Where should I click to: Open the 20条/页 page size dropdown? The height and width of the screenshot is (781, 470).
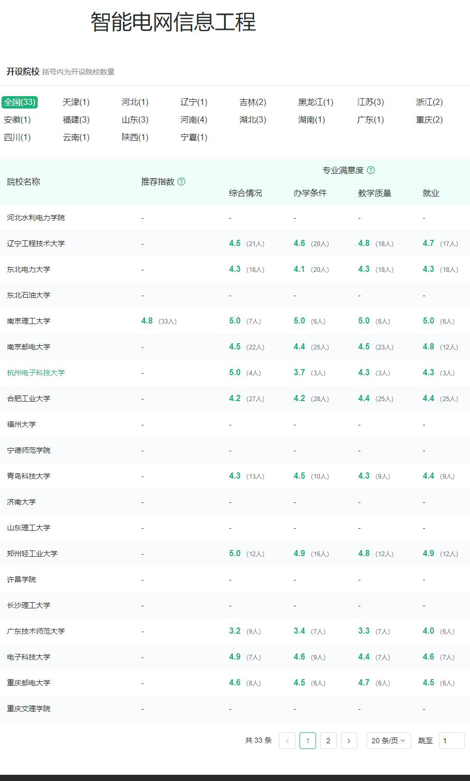point(388,740)
